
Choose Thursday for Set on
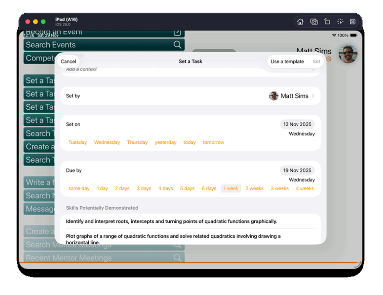click(x=137, y=142)
